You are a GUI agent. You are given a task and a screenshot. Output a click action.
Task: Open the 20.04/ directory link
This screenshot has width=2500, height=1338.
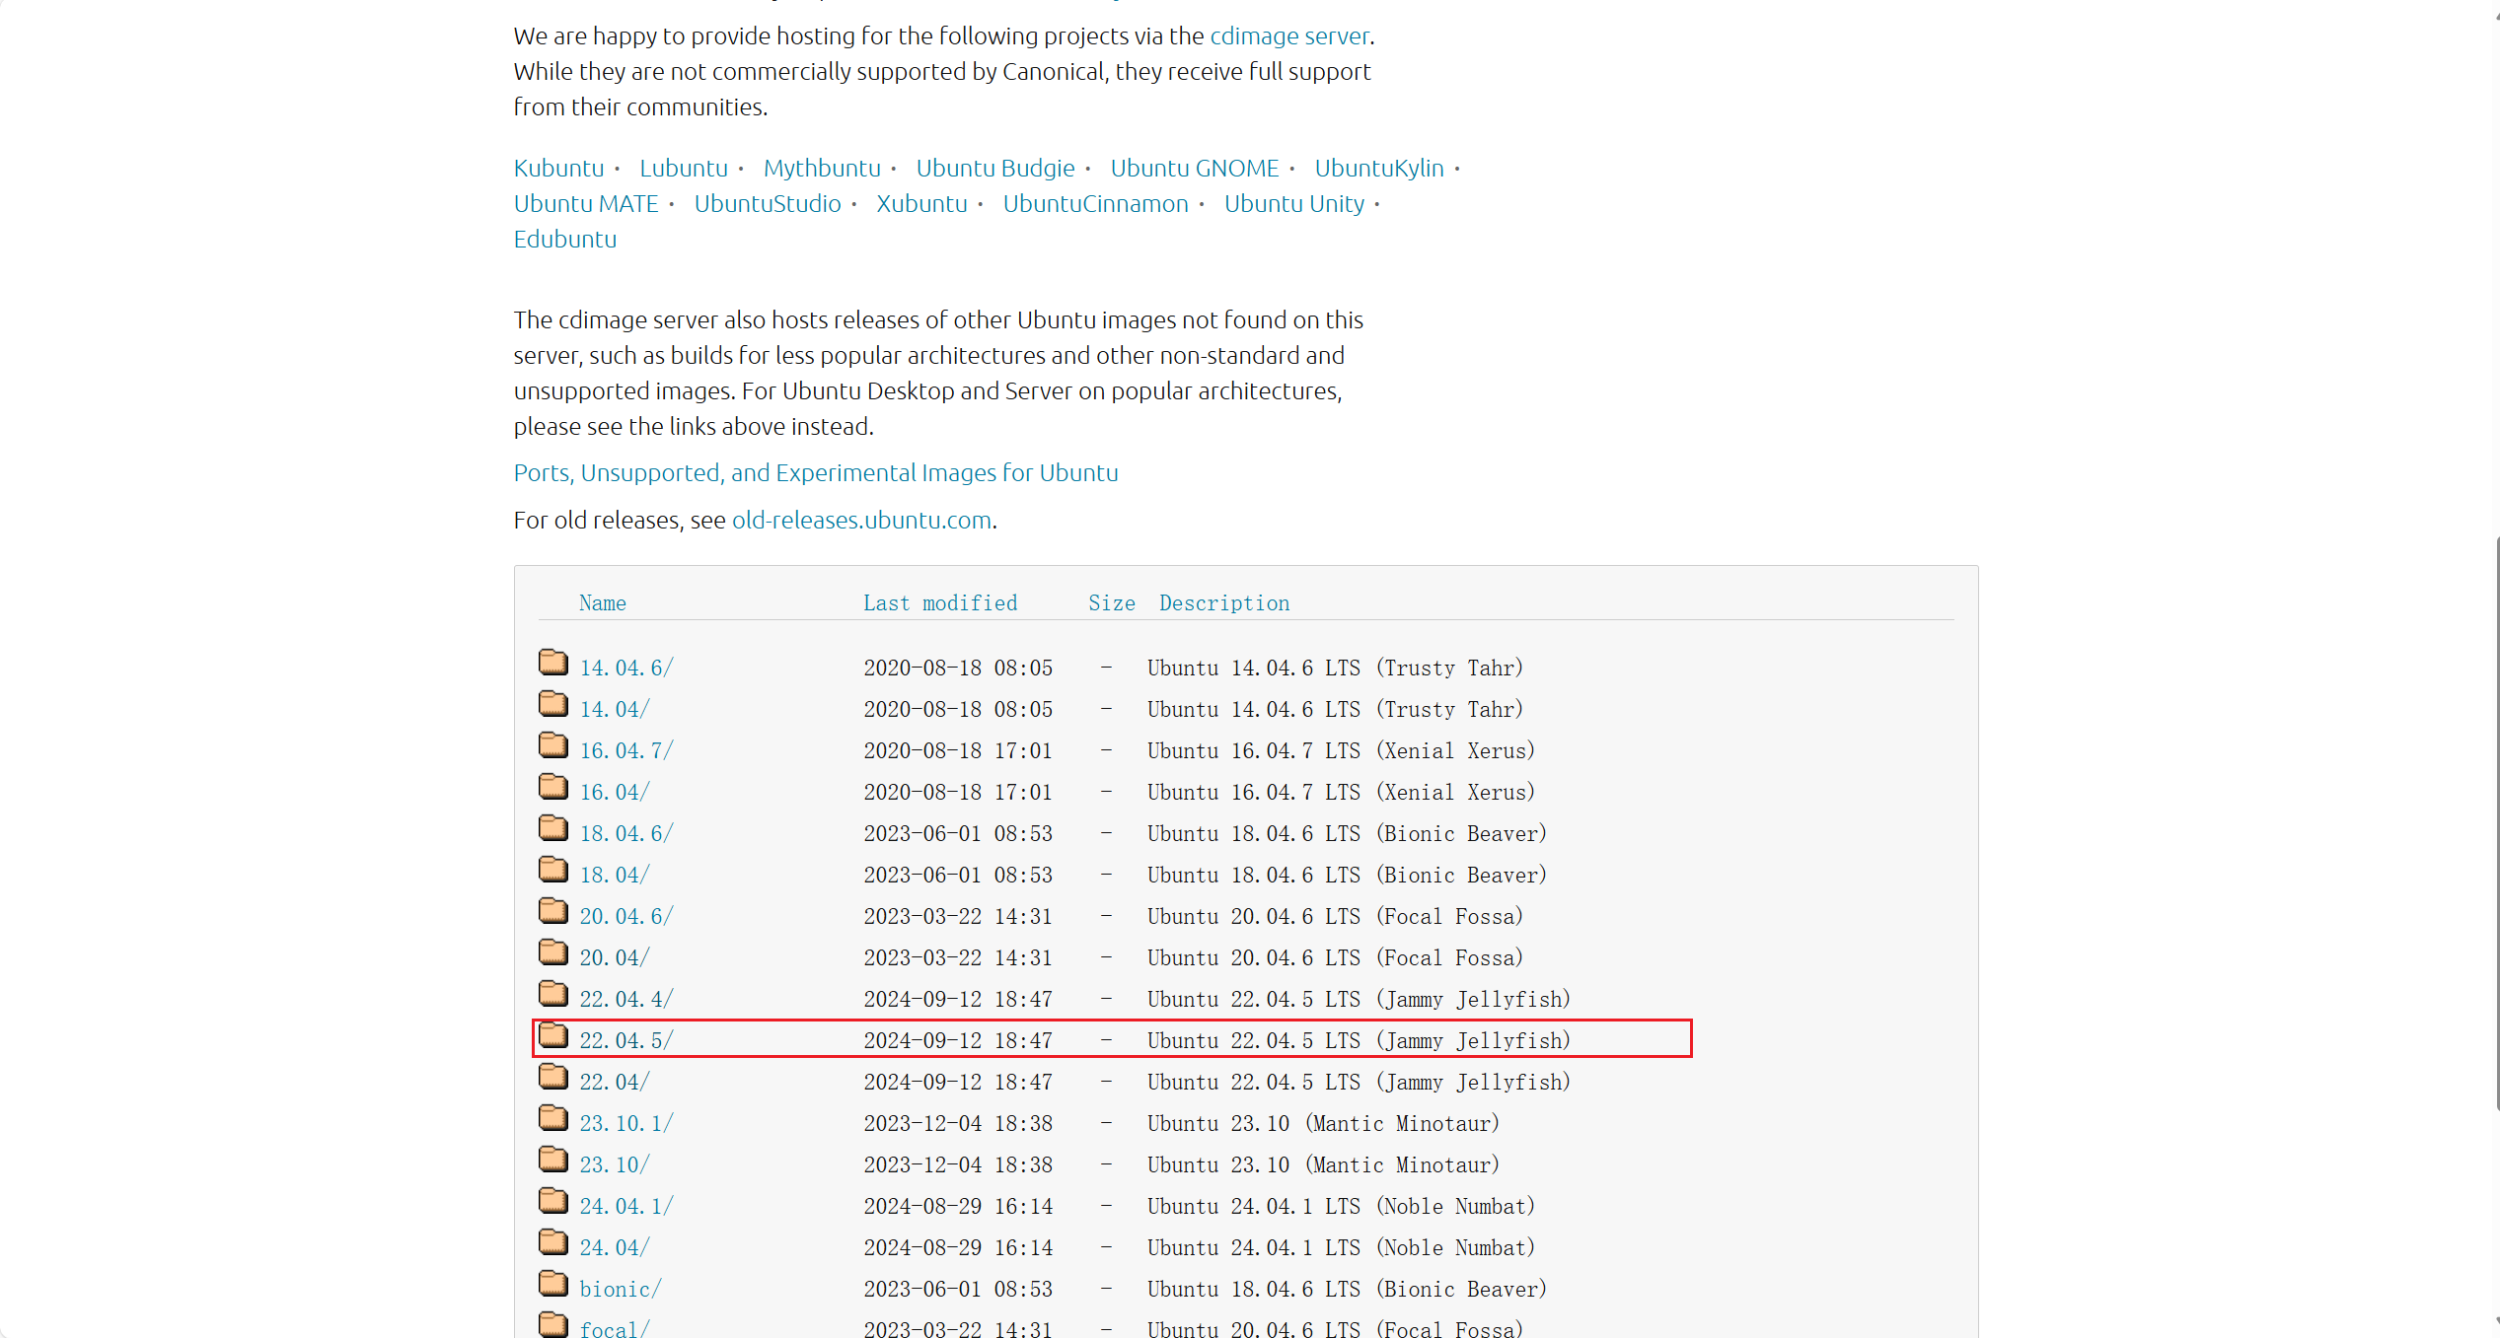point(614,958)
